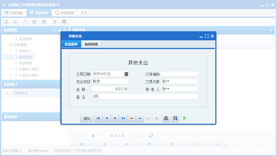The width and height of the screenshot is (277, 156).
Task: Click the print preview magnifier icon
Action: coord(175,118)
